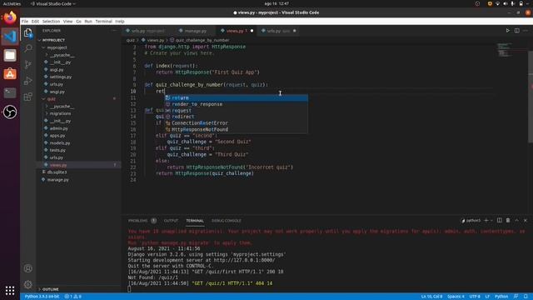Split the terminal panel
This screenshot has height=300, width=533.
click(x=500, y=220)
